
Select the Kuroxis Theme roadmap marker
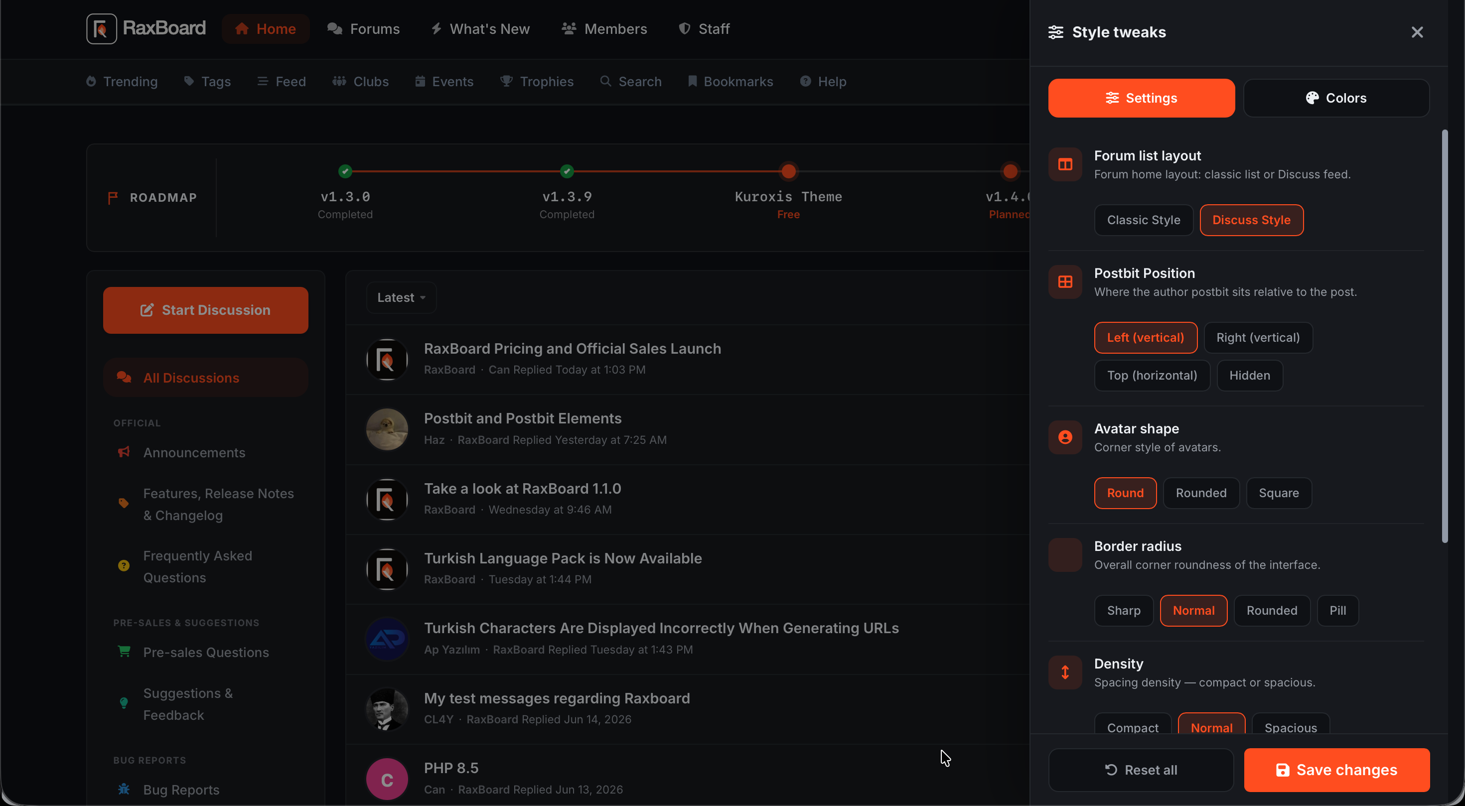788,171
